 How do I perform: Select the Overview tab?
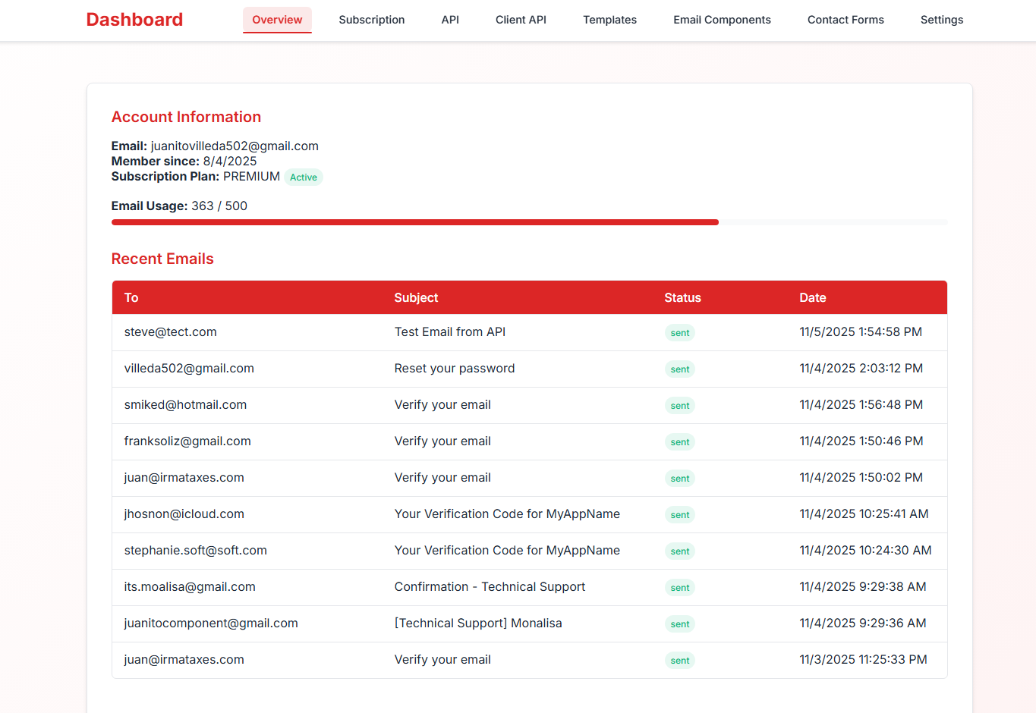[276, 20]
